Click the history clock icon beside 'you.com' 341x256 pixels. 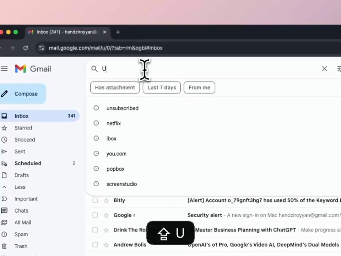[96, 154]
